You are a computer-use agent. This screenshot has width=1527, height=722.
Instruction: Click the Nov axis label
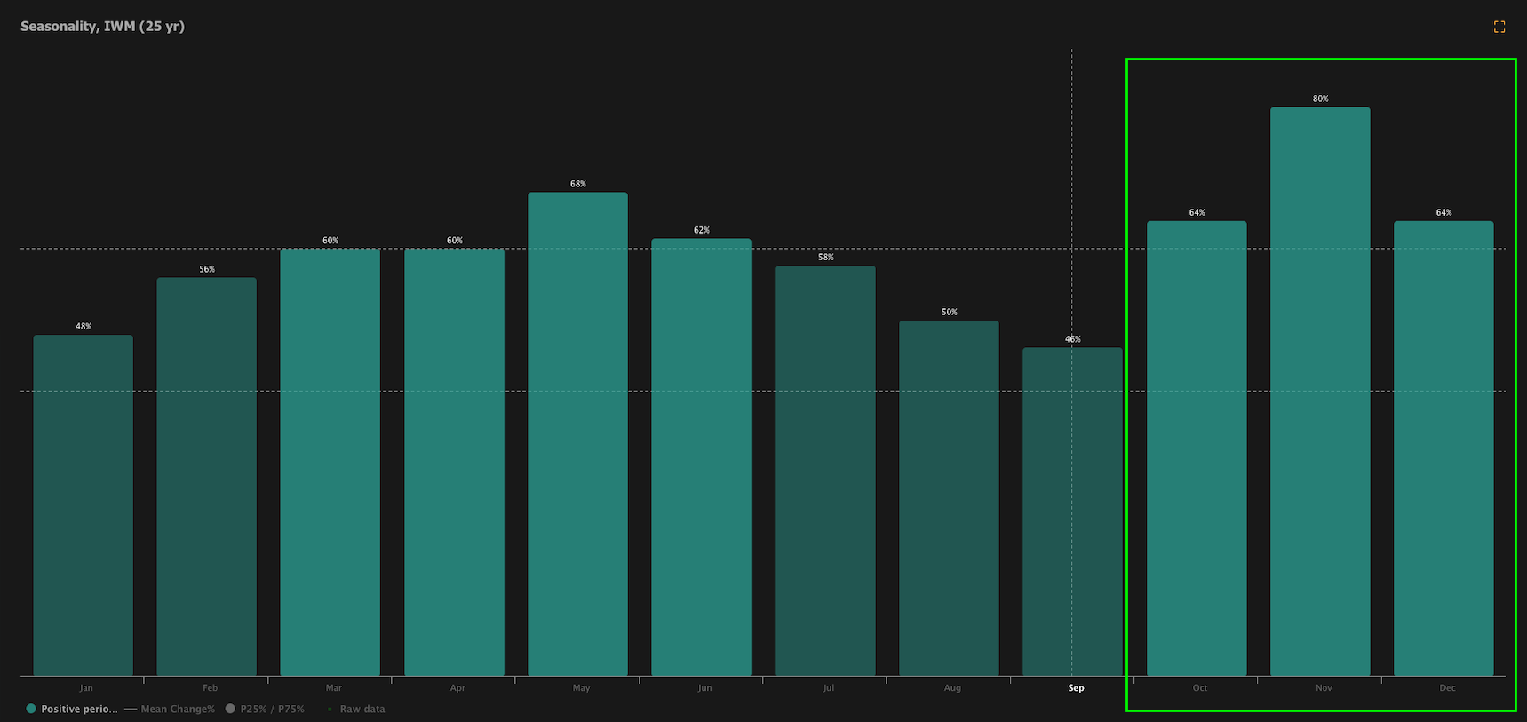1324,688
